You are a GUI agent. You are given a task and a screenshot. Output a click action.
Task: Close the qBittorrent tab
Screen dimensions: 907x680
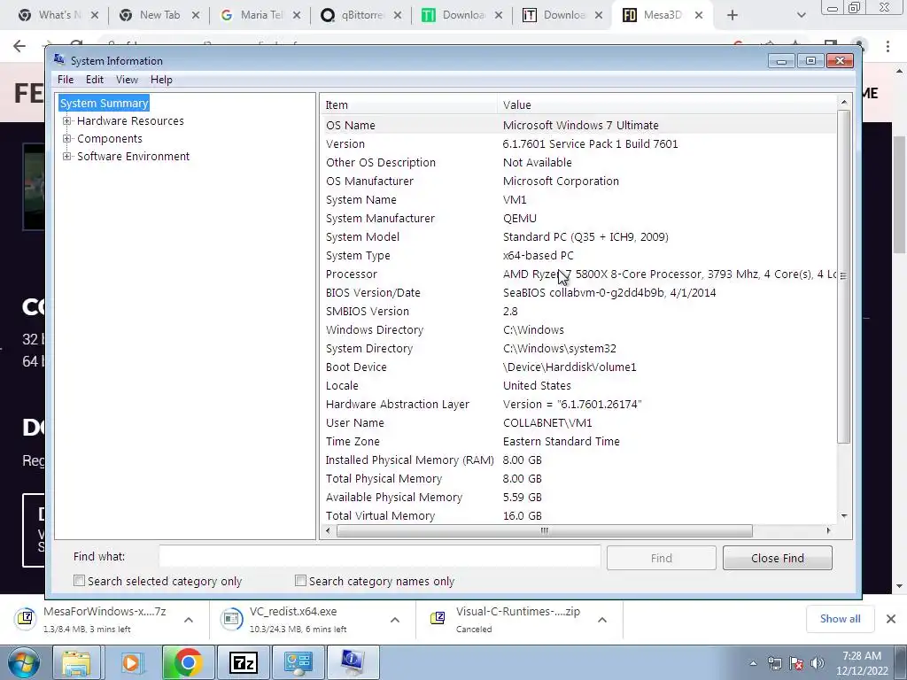point(398,16)
